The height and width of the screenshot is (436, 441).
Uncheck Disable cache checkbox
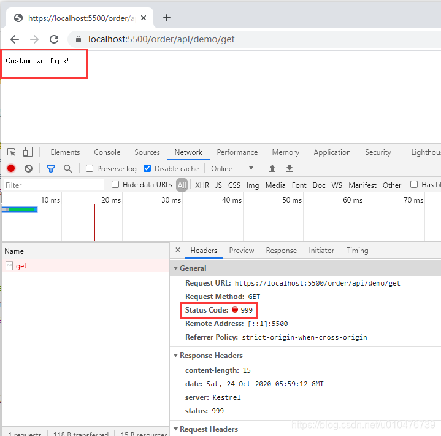coord(147,168)
